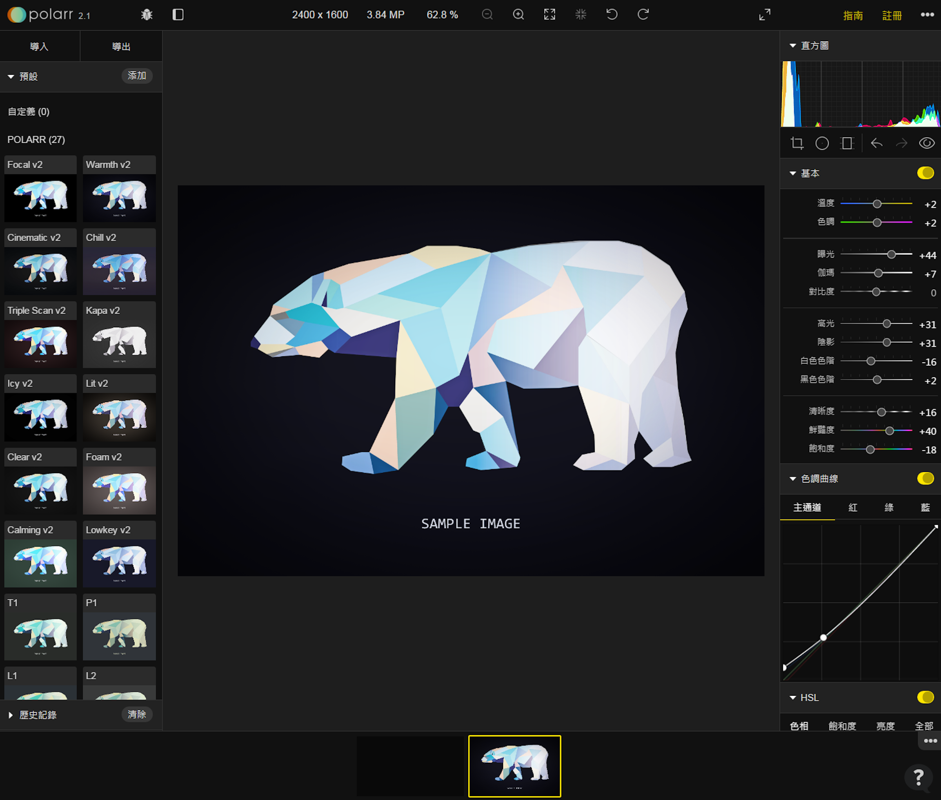Click the bug report icon
Screen dimensions: 941x800
[x=147, y=15]
